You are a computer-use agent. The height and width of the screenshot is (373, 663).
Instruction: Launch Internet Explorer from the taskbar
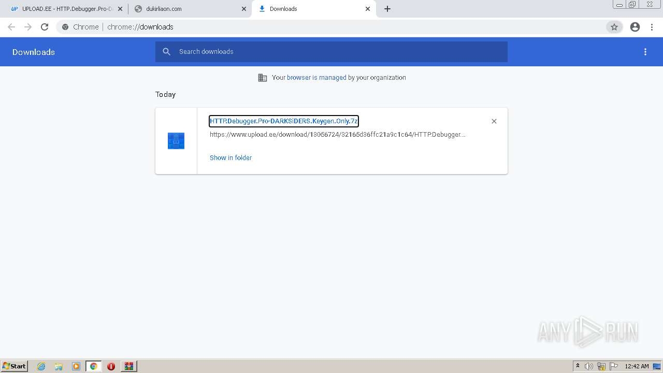(x=41, y=366)
